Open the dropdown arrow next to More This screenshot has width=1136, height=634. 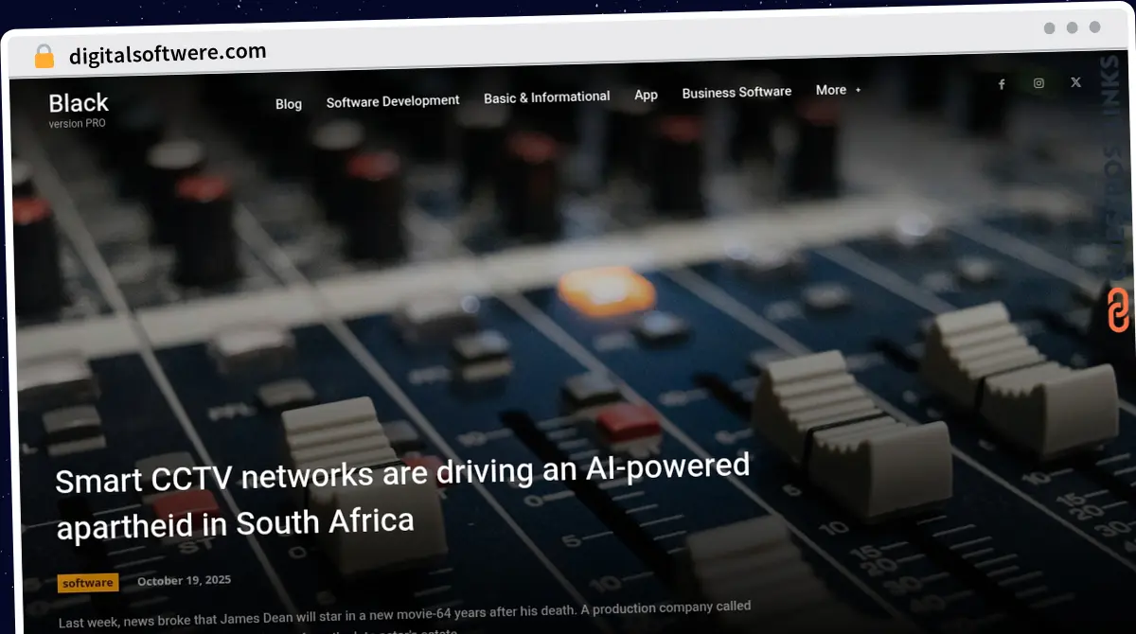[x=857, y=91]
